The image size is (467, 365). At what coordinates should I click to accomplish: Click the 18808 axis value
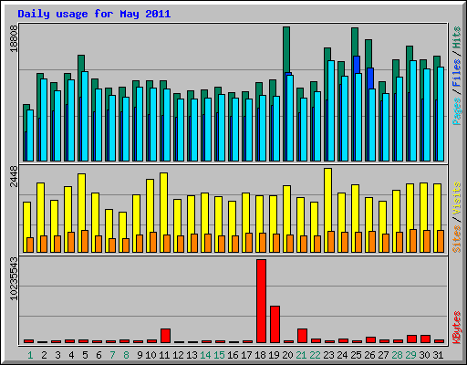coord(14,38)
